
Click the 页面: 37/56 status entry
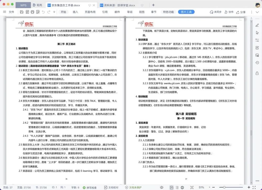pyautogui.click(x=24, y=187)
